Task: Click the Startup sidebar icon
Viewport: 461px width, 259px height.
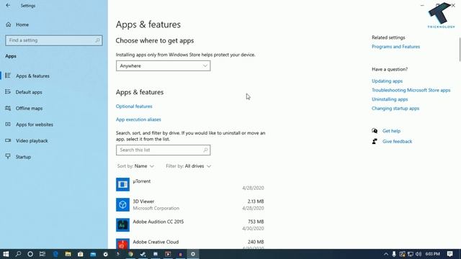Action: 8,156
